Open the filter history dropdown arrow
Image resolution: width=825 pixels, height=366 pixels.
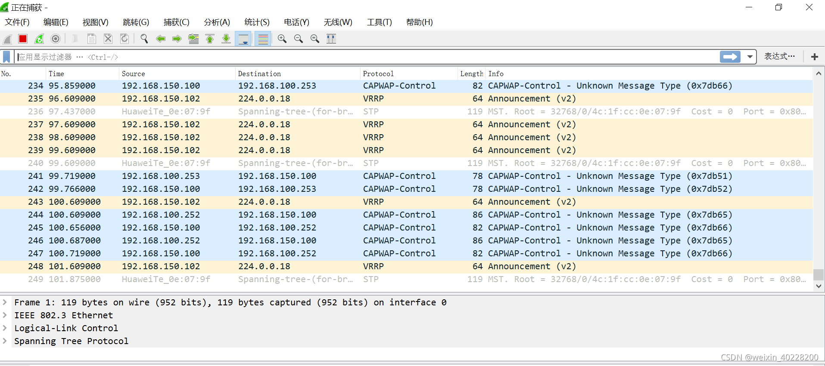(x=750, y=57)
